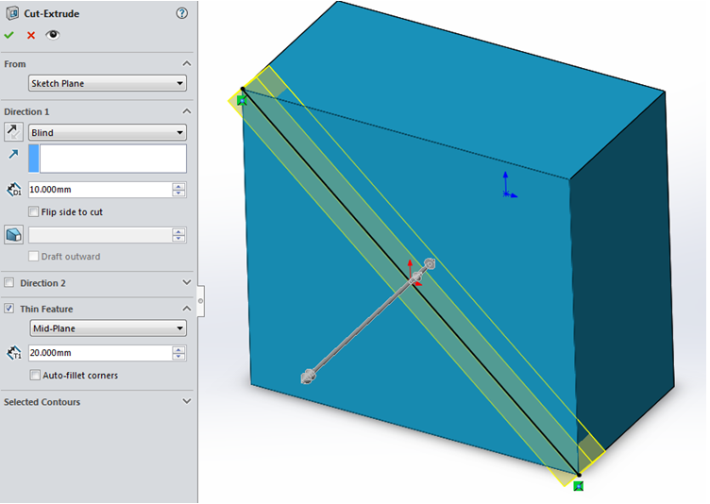Click the 'Direction 1' section label
Image resolution: width=710 pixels, height=504 pixels.
[x=26, y=111]
